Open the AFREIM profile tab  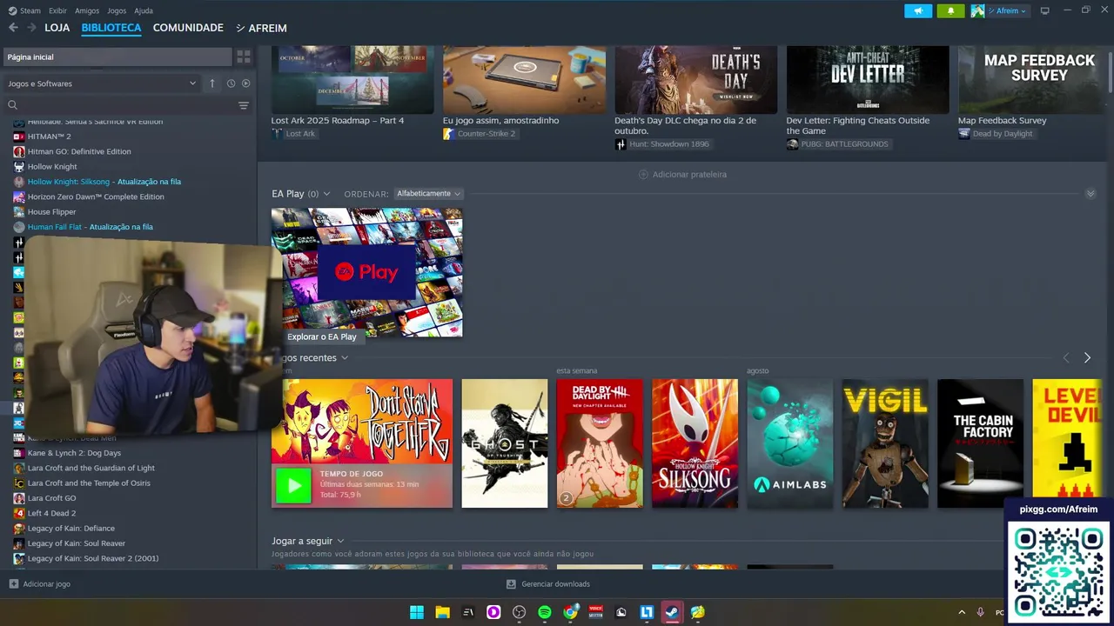tap(261, 28)
